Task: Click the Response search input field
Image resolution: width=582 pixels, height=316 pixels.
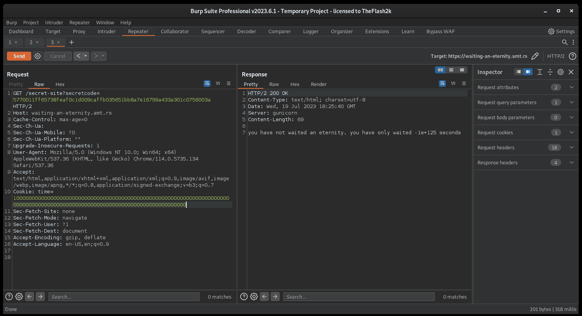Action: tap(359, 297)
